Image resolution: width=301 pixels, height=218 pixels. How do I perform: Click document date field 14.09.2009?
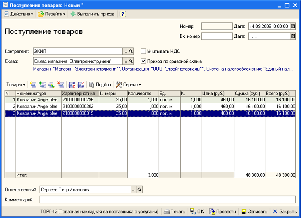pos(269,26)
